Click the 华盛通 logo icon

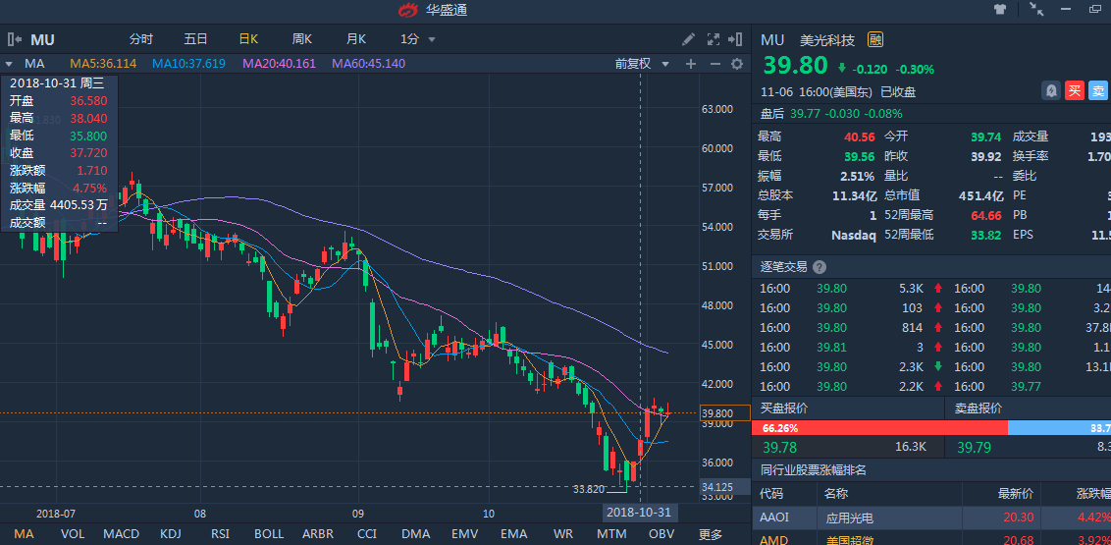(409, 10)
